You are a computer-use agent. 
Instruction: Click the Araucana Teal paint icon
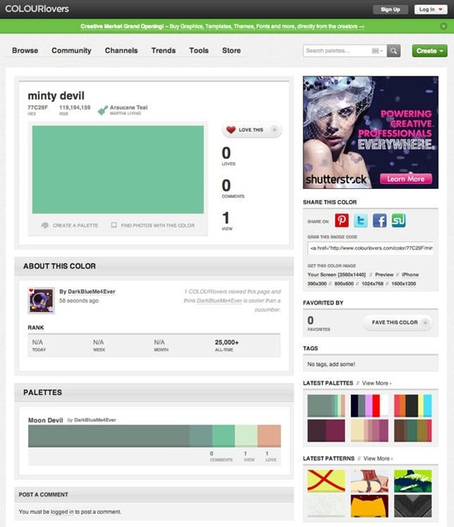pyautogui.click(x=102, y=110)
